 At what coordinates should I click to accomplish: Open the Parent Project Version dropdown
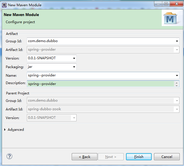point(74,118)
